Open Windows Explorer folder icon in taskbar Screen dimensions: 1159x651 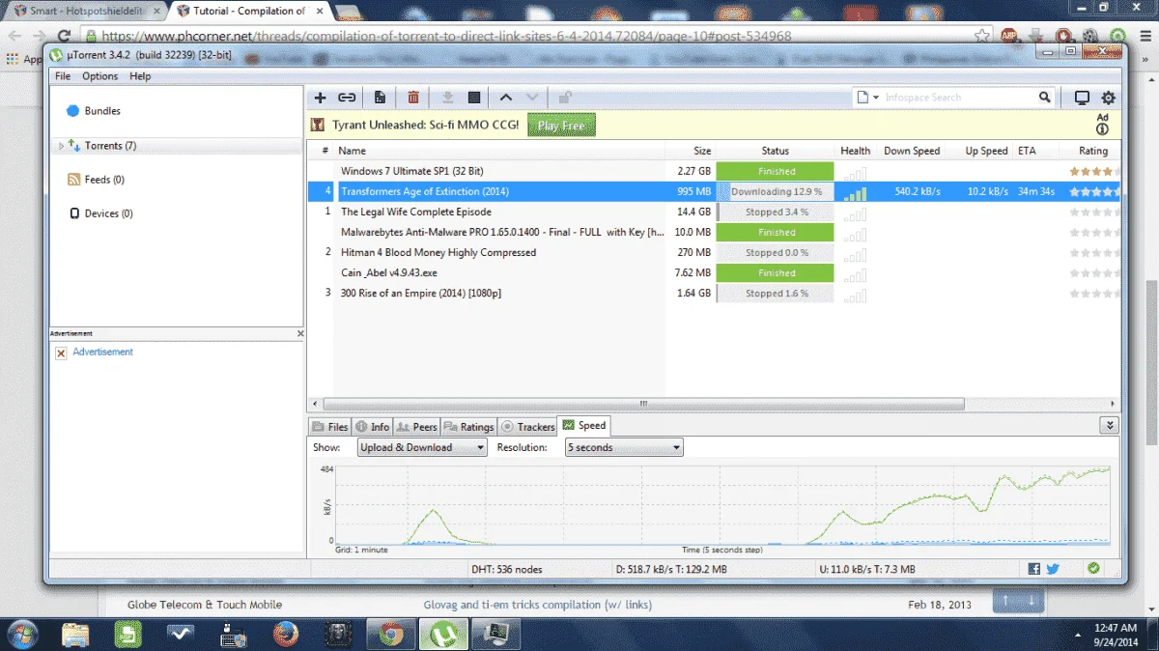tap(76, 634)
